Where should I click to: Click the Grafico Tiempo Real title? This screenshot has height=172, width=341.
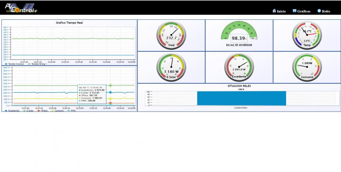coord(69,23)
